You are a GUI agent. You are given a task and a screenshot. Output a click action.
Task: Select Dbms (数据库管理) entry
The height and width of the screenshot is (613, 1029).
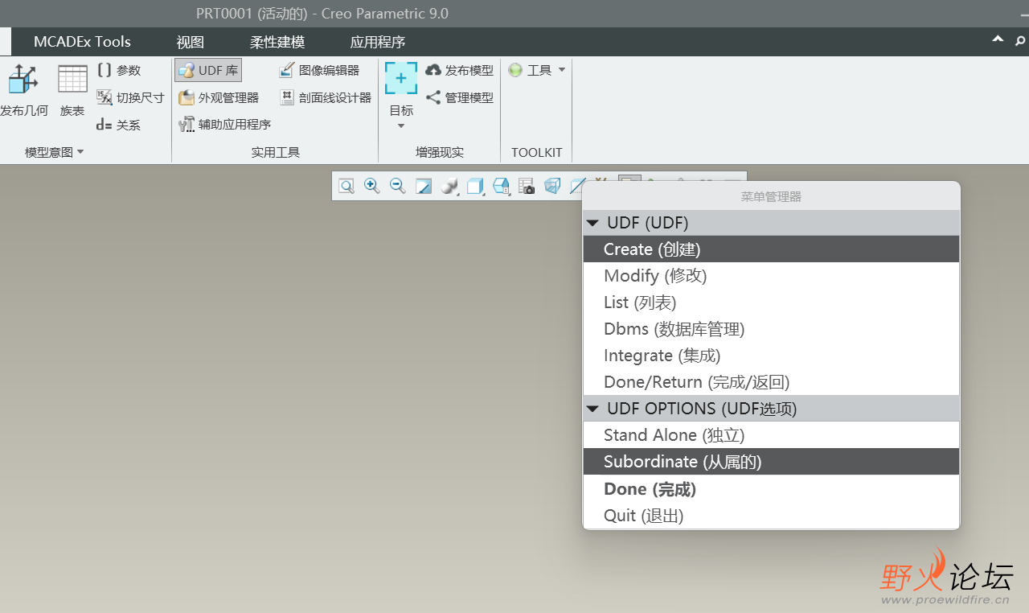[772, 329]
